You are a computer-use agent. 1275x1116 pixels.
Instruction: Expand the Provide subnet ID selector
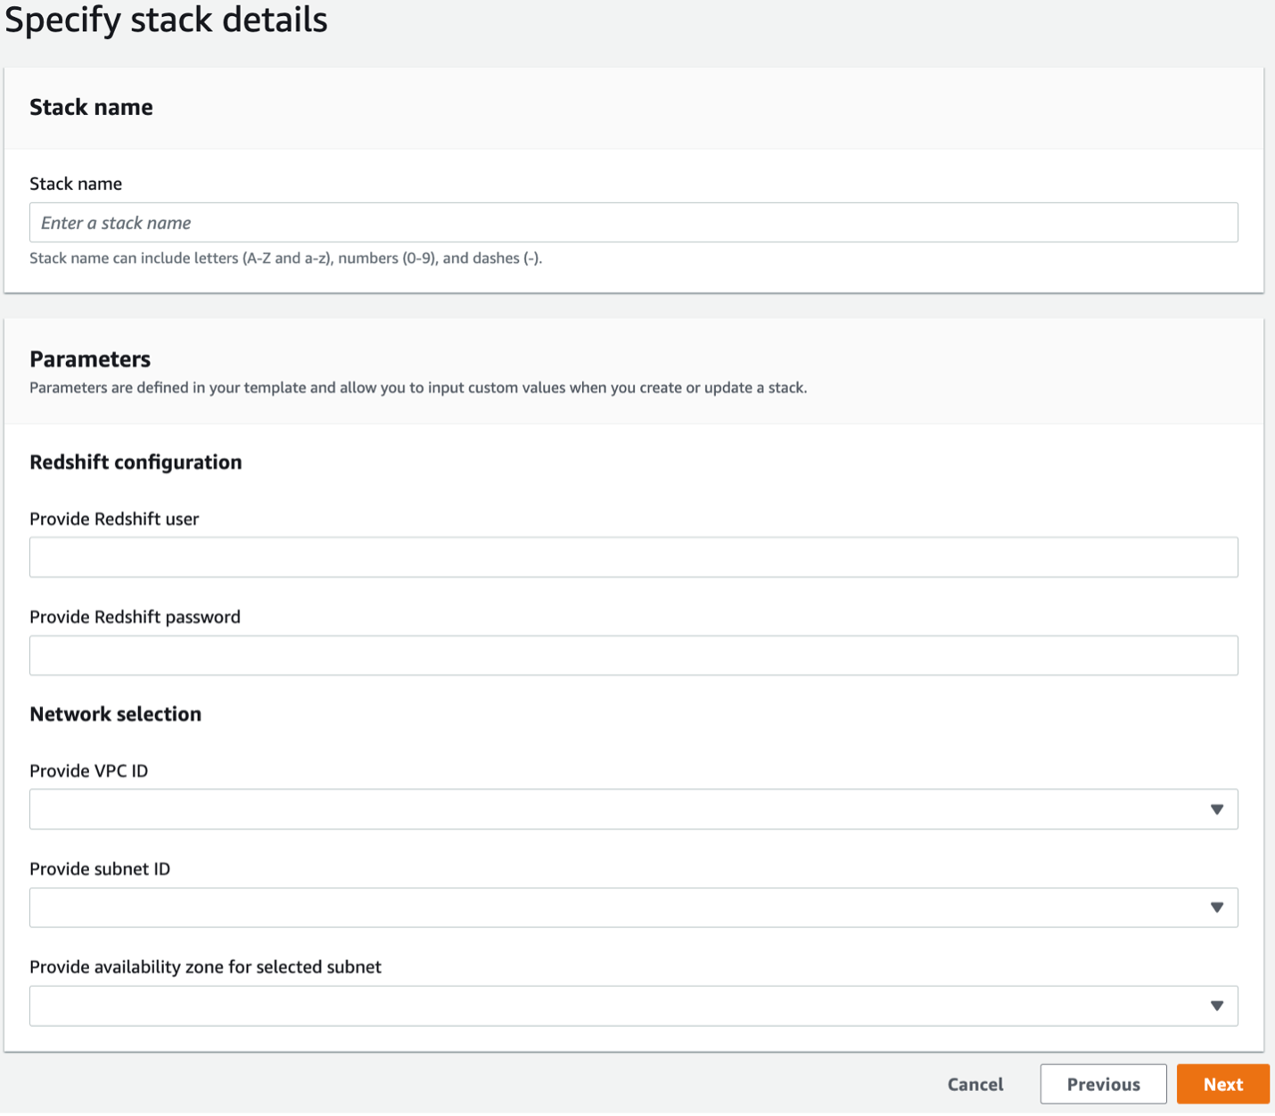615,907
